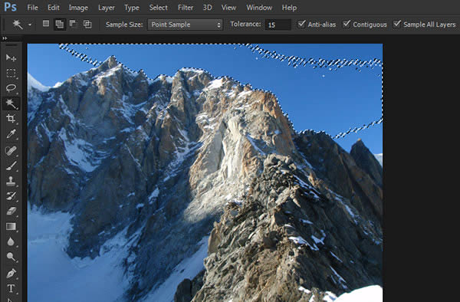Expand the tools panel double-arrow
The width and height of the screenshot is (460, 302).
tap(5, 38)
